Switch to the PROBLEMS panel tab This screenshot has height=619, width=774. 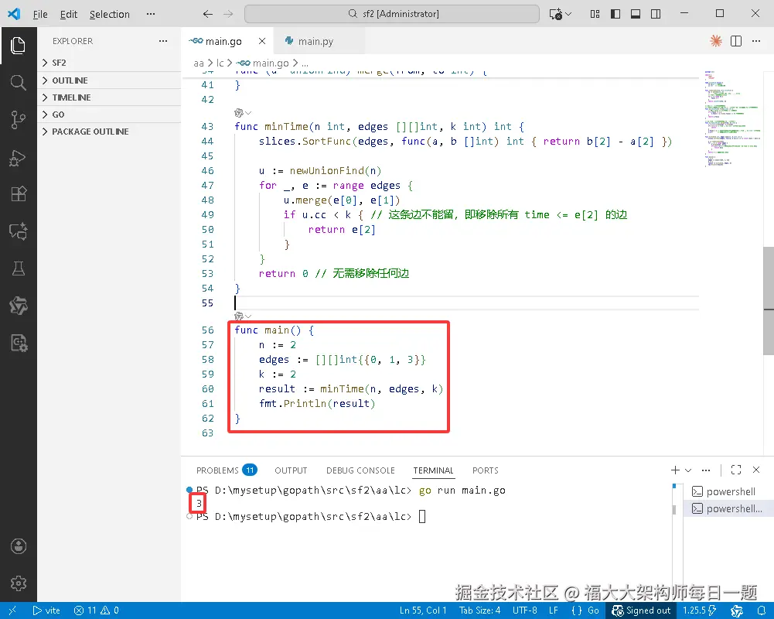pos(227,470)
